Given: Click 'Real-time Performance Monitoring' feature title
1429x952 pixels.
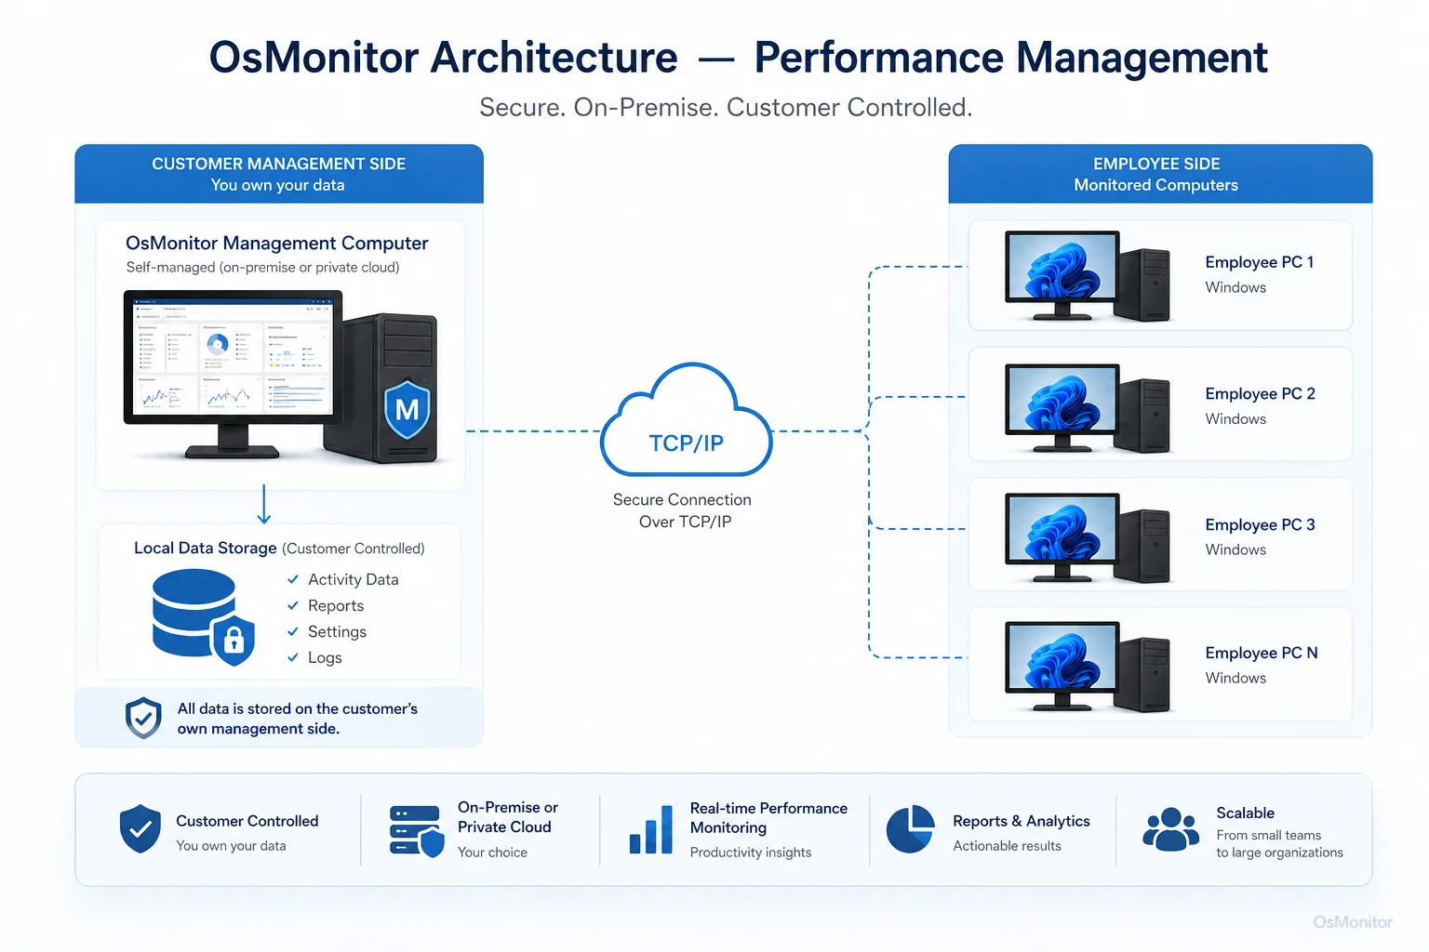Looking at the screenshot, I should [x=768, y=818].
